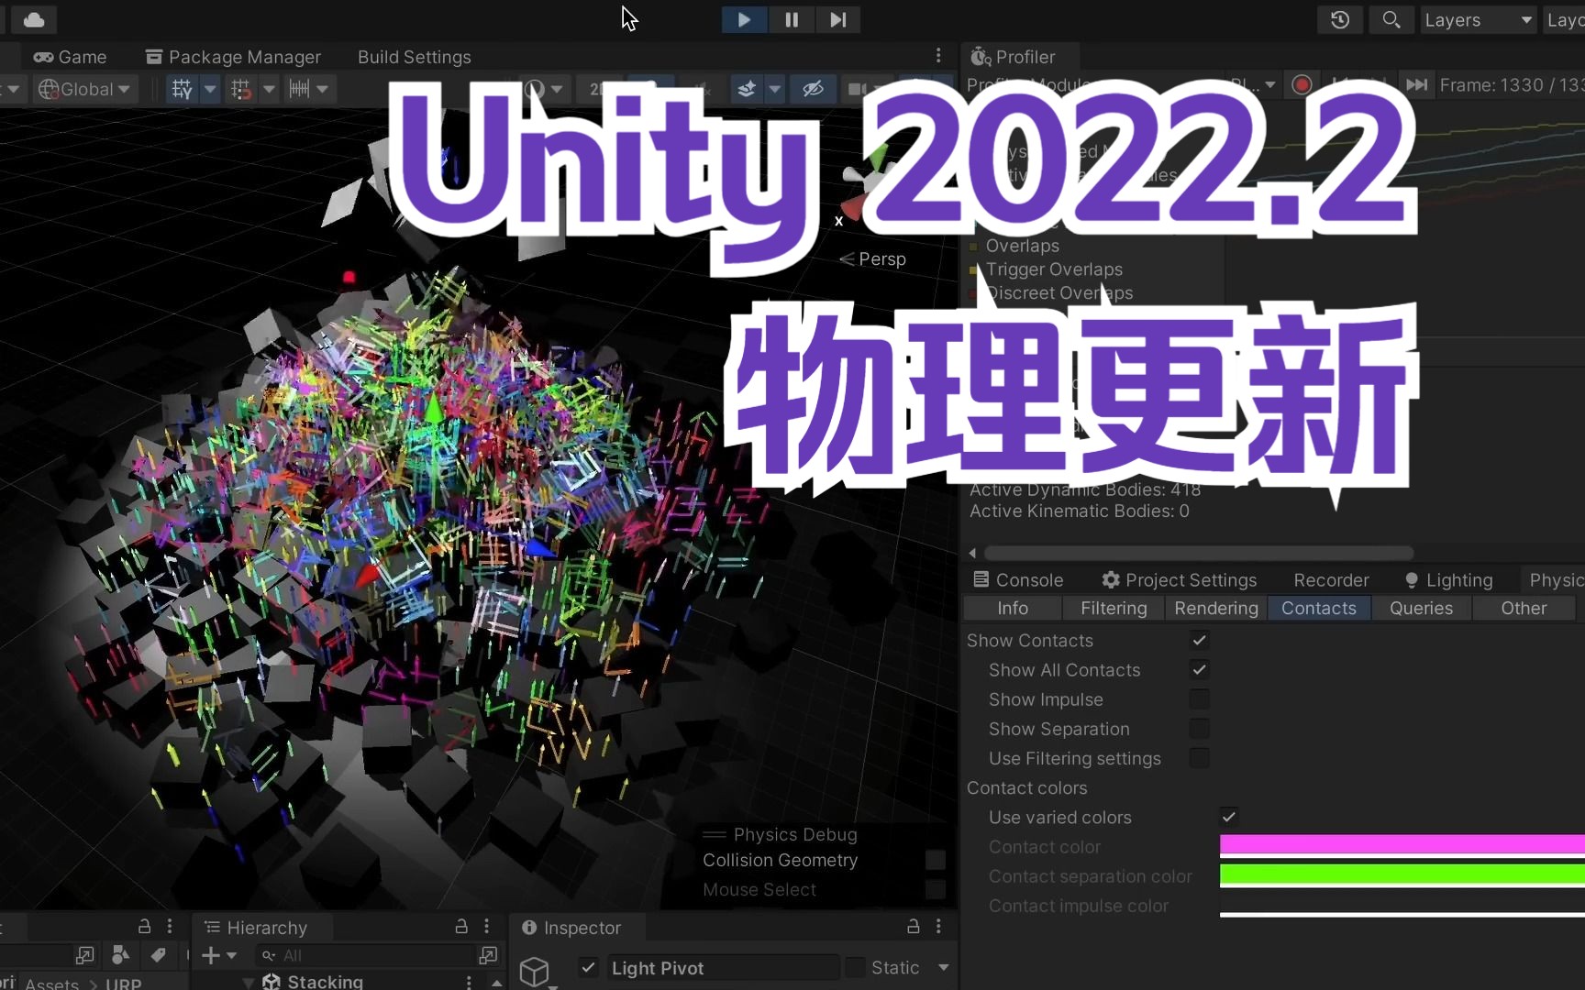Expand the grid snapping options arrow
This screenshot has width=1585, height=990.
(x=210, y=89)
